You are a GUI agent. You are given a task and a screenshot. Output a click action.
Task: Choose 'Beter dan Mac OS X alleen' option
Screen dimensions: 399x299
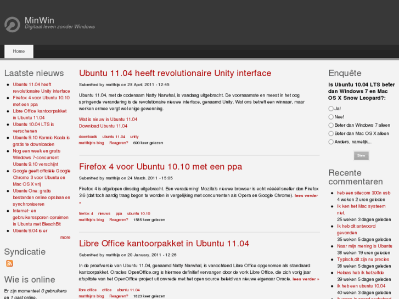(331, 134)
